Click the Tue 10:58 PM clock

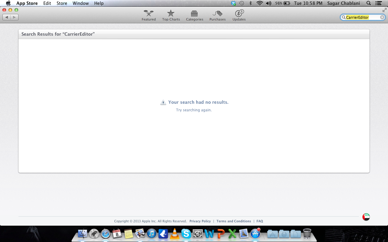tap(308, 3)
